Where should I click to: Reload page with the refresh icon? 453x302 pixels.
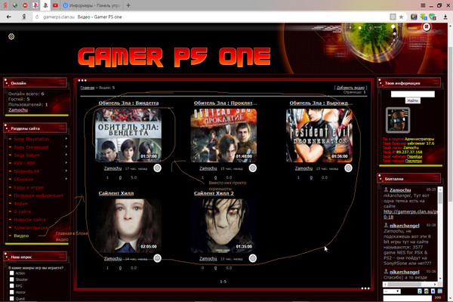pyautogui.click(x=37, y=17)
